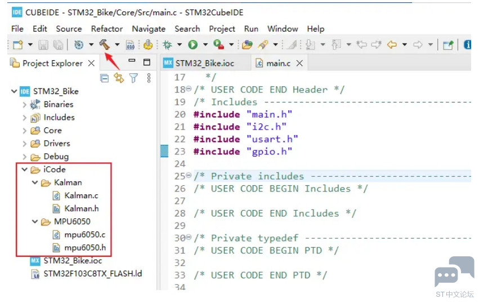This screenshot has height=303, width=479.
Task: Open the Help menu
Action: pyautogui.click(x=316, y=29)
